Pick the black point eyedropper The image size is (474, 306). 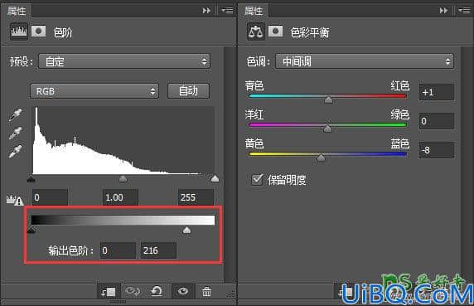point(16,115)
